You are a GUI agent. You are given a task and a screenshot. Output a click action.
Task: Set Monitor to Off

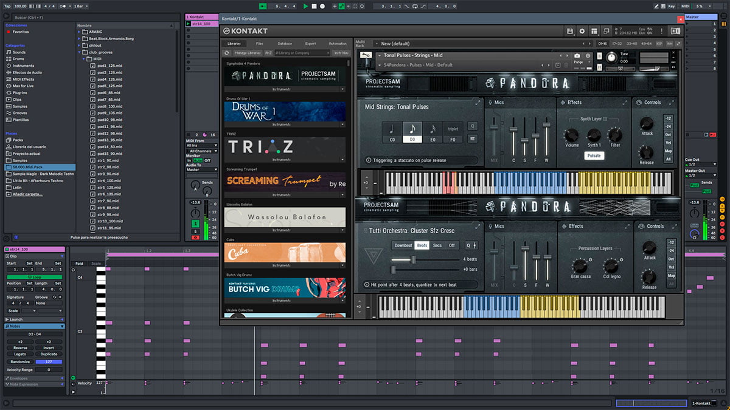coord(207,160)
